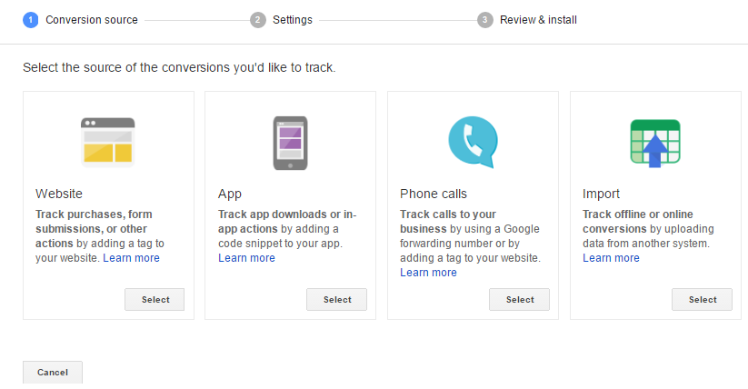Open Learn more link under Phone calls

428,273
